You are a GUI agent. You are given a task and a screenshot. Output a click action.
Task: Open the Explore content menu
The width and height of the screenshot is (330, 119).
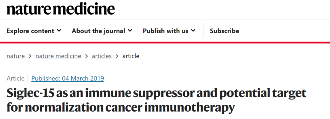tap(34, 31)
